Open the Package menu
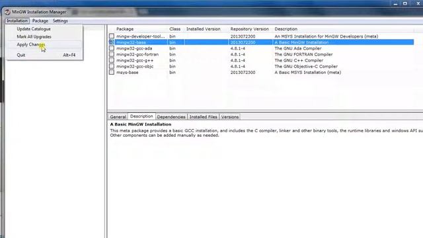423x238 pixels. click(40, 20)
